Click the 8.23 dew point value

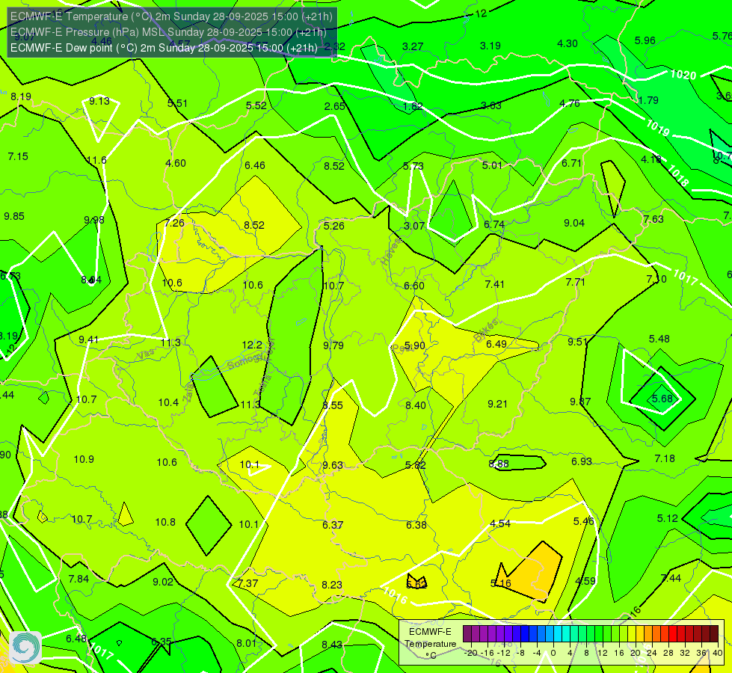pyautogui.click(x=332, y=585)
